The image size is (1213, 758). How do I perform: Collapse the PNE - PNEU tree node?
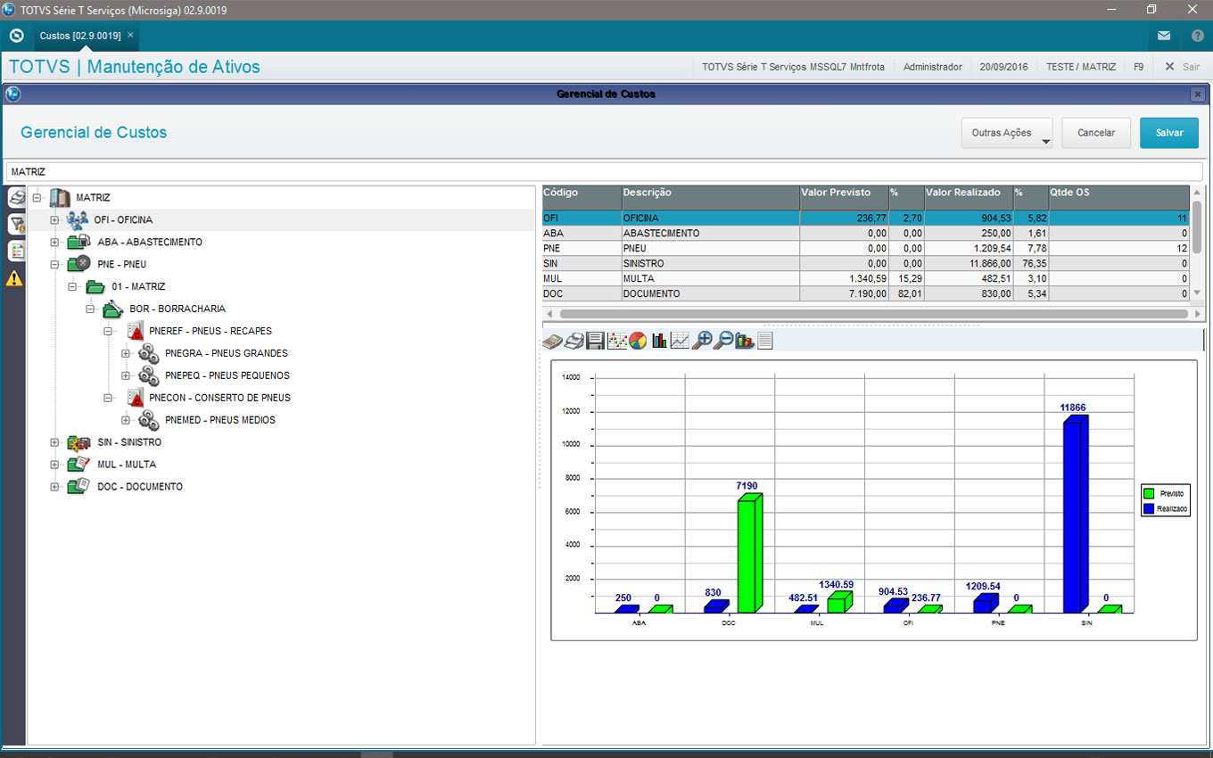click(54, 265)
